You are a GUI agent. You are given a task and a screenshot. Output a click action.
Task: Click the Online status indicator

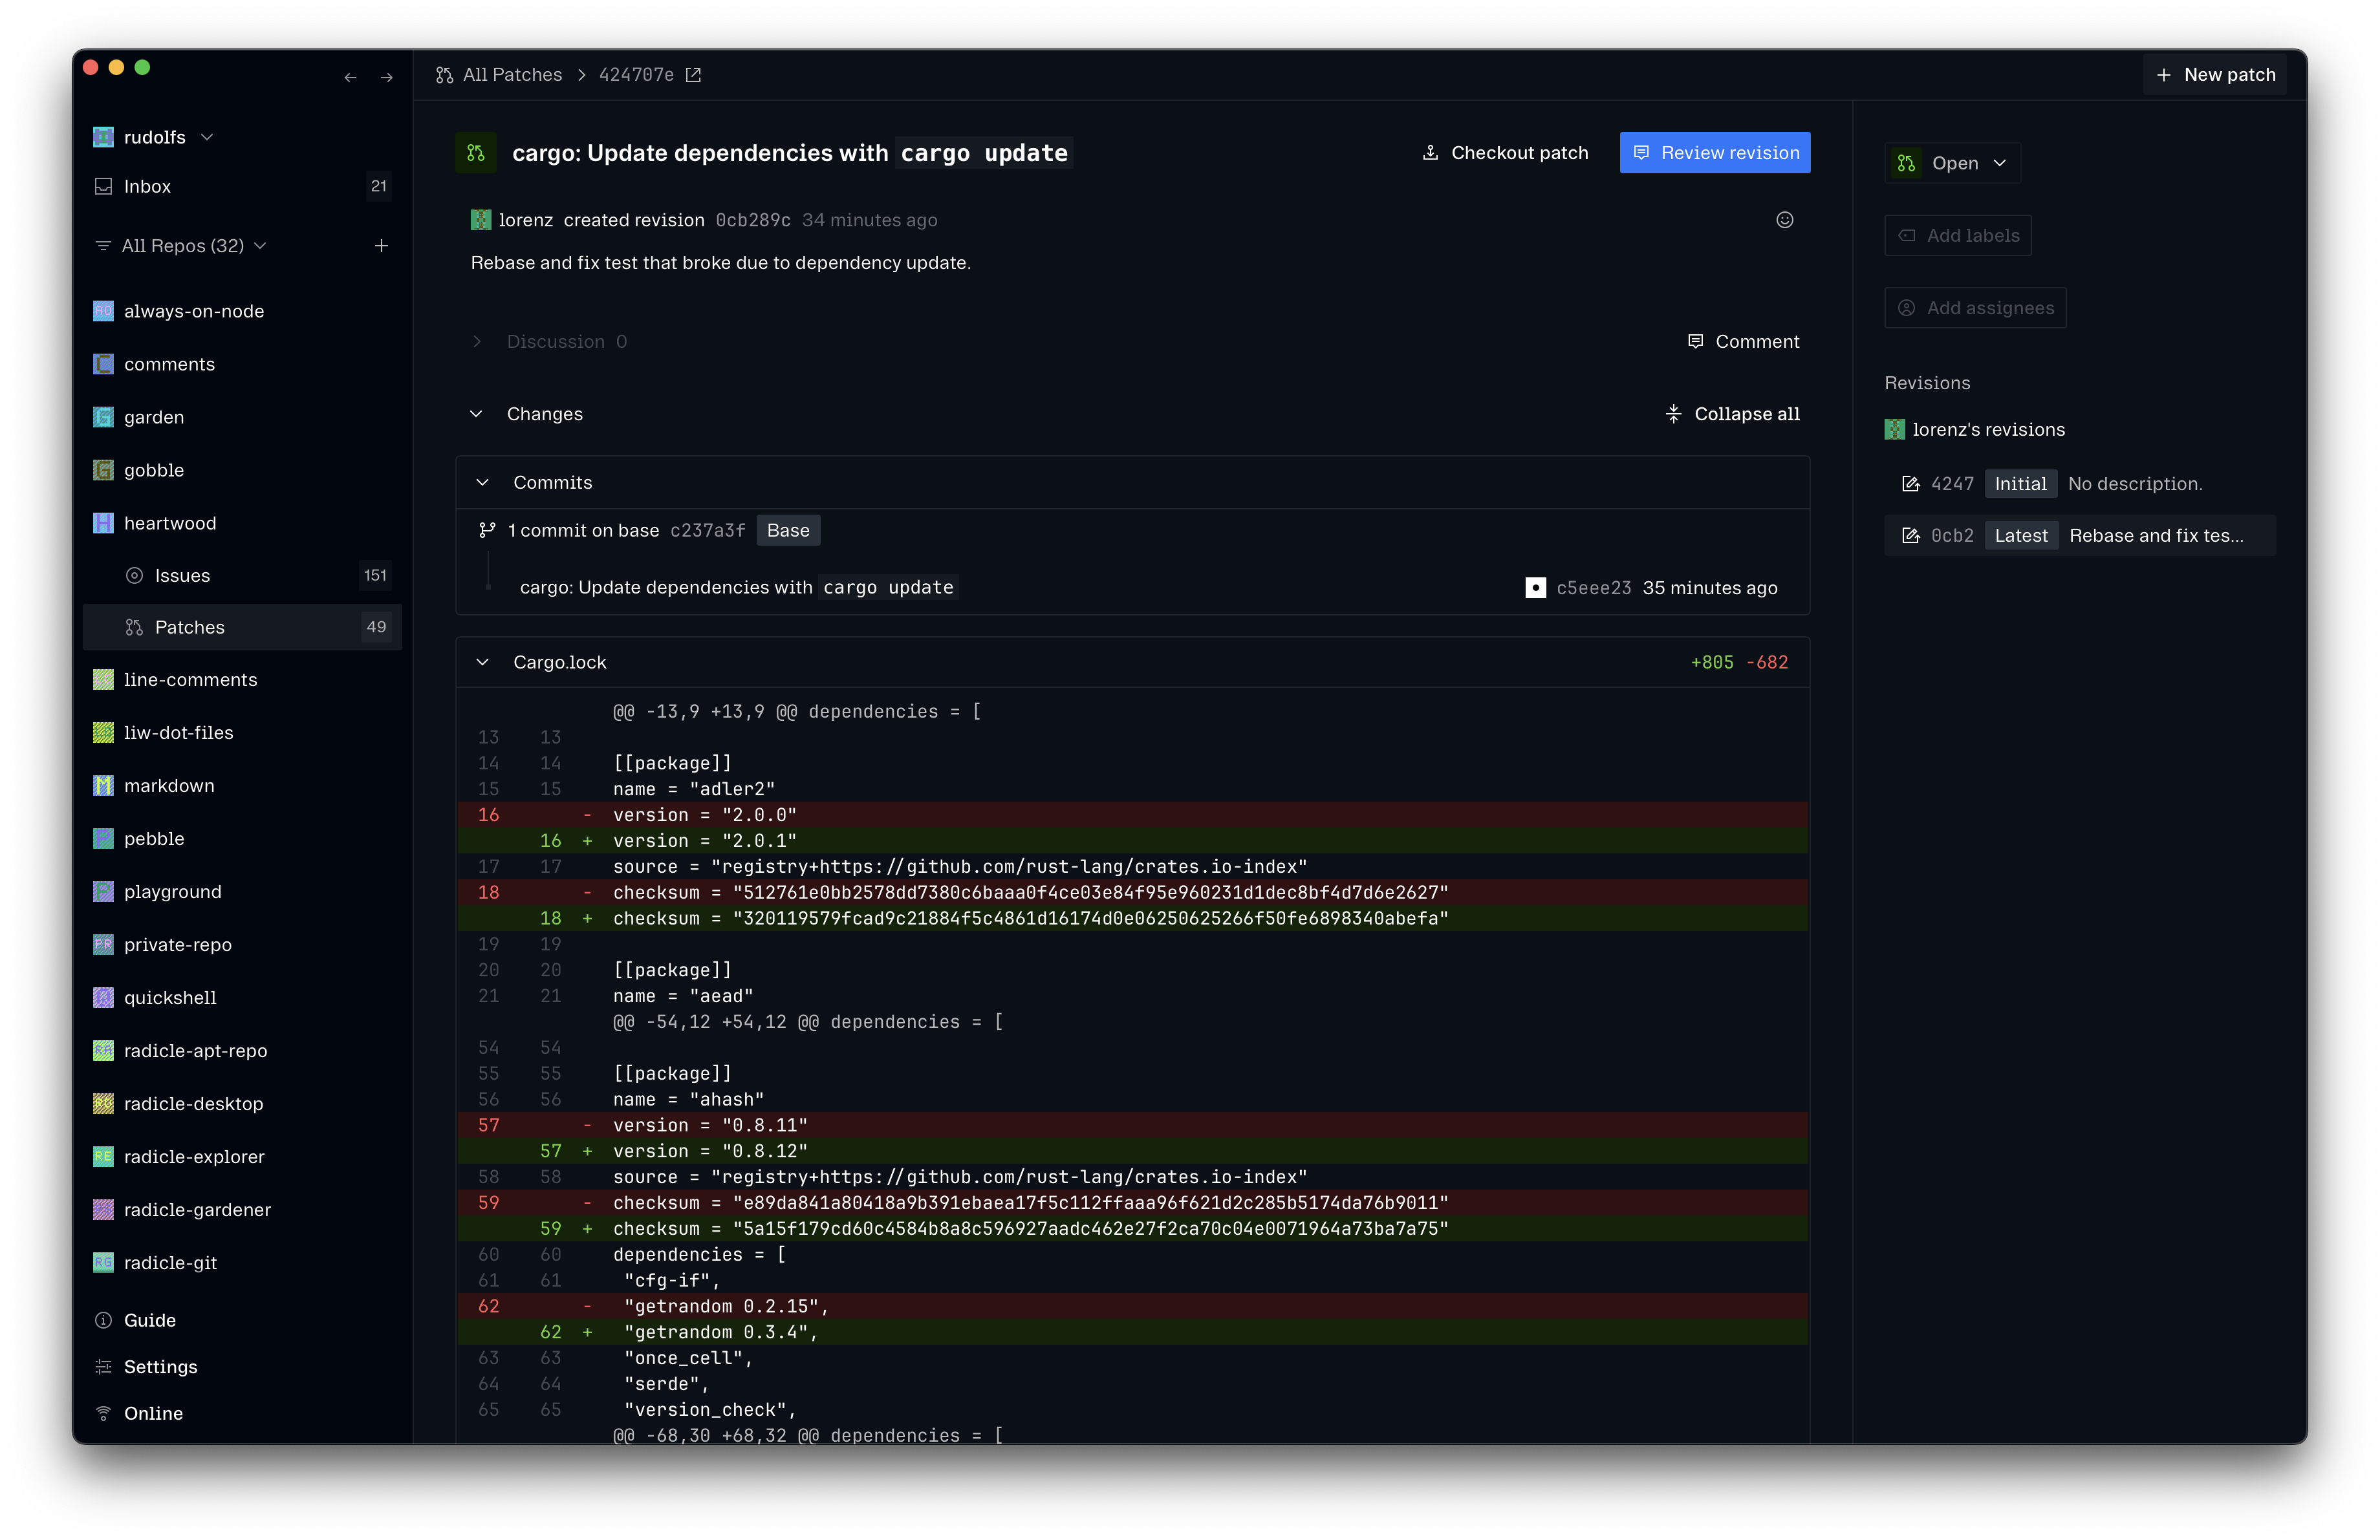click(152, 1413)
